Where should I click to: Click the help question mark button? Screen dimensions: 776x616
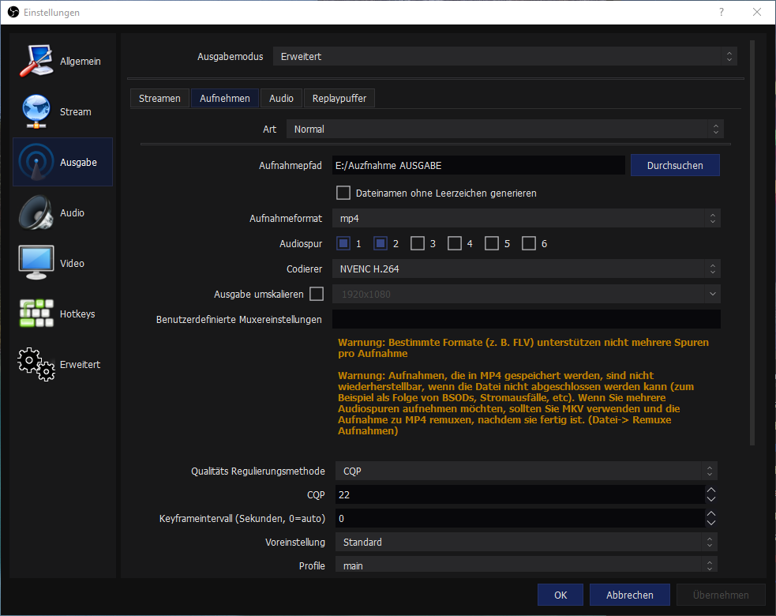pyautogui.click(x=722, y=12)
